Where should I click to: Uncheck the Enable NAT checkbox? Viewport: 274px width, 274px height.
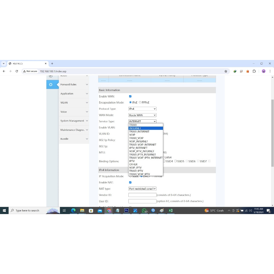(130, 182)
